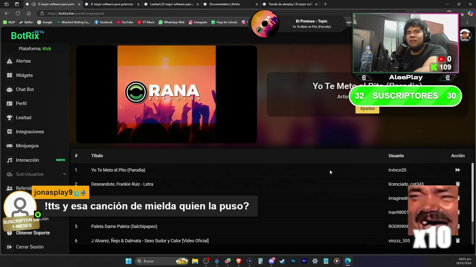Open Lealtad via its trophy icon
Screen dimensions: 476x267
pos(9,118)
